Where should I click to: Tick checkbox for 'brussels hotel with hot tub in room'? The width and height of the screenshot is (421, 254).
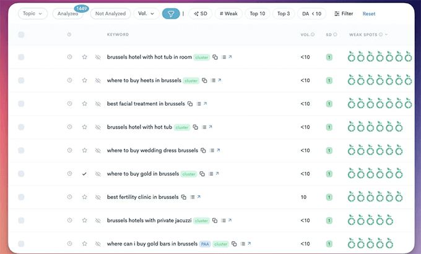coord(21,57)
